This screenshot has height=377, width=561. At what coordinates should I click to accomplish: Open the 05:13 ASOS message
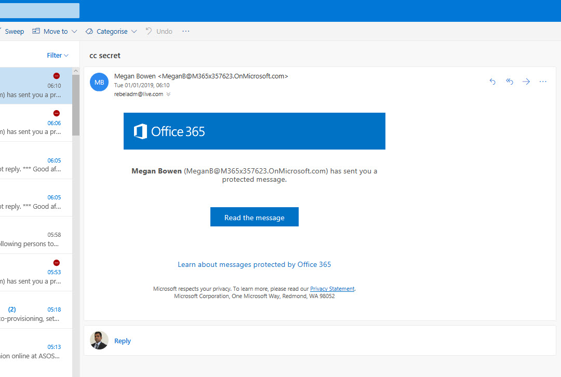coord(36,347)
